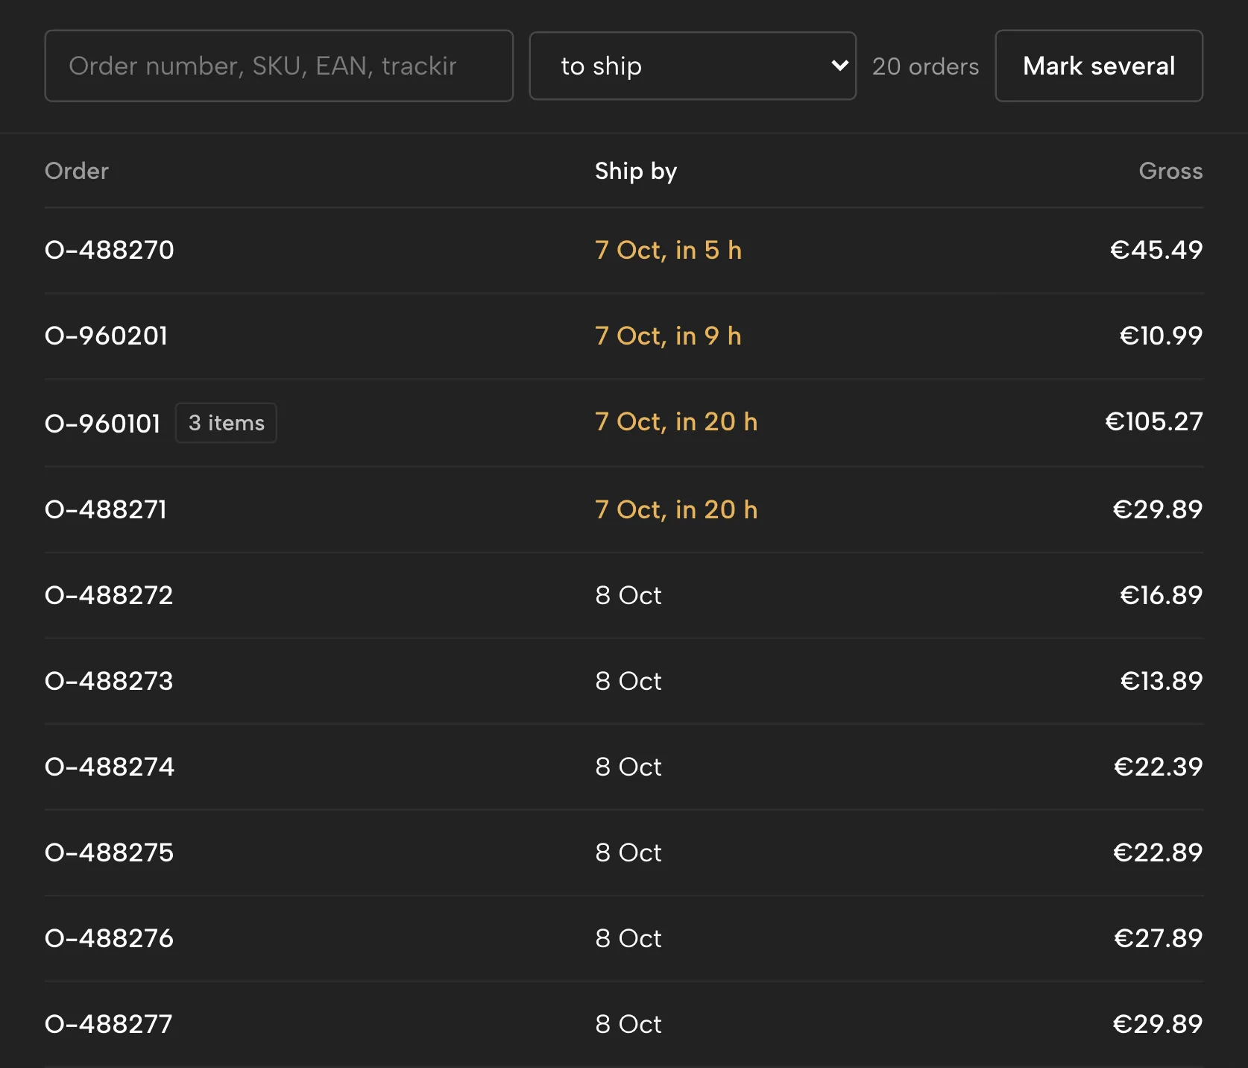Click ship-by '7 Oct, in 9 h'
The width and height of the screenshot is (1248, 1068).
[x=669, y=336]
